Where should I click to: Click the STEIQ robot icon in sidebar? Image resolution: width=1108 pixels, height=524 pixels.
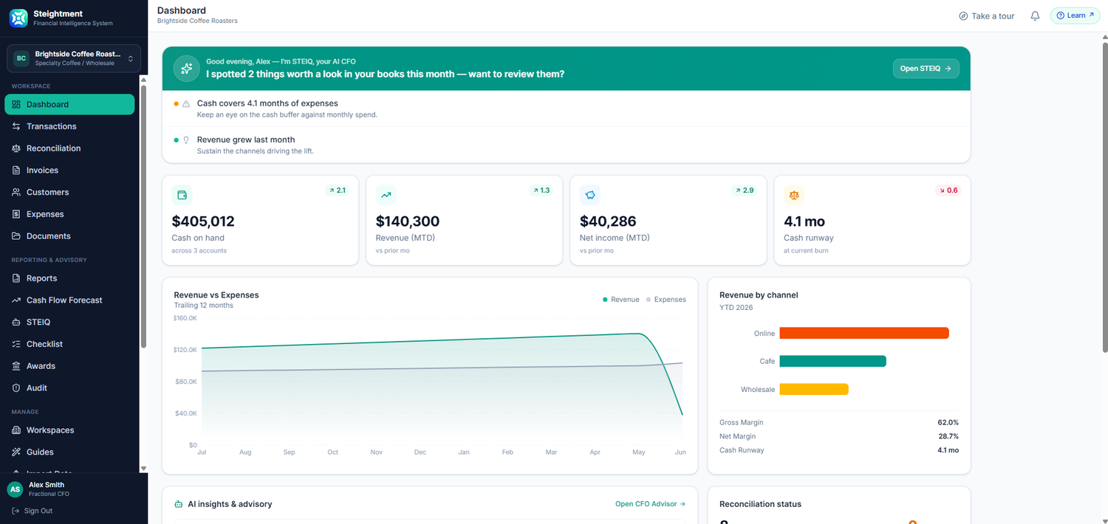(x=16, y=322)
